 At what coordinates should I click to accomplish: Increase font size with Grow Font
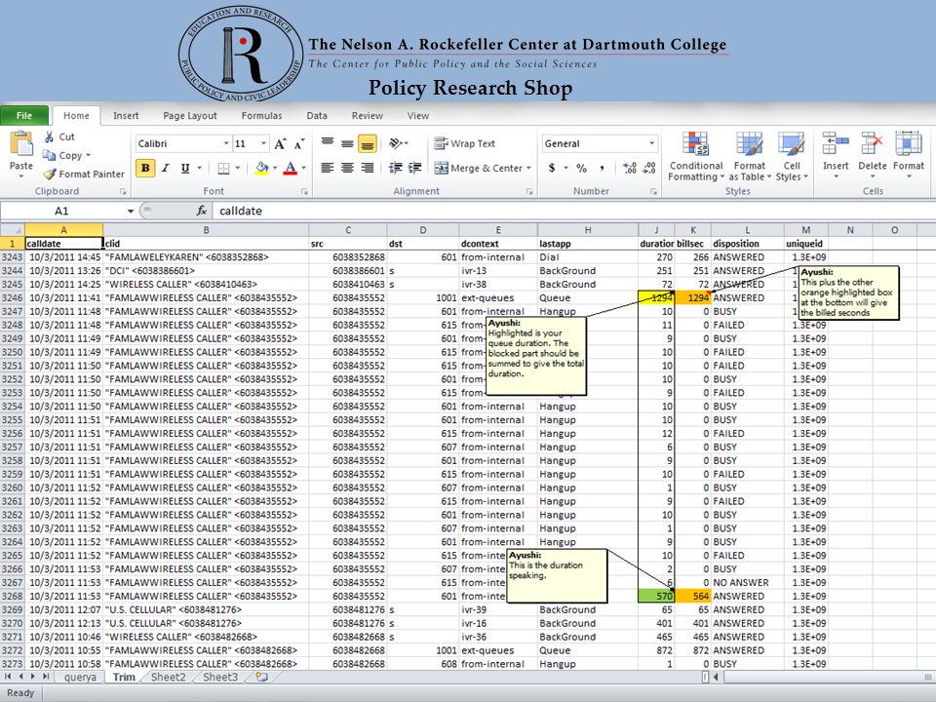tap(280, 144)
